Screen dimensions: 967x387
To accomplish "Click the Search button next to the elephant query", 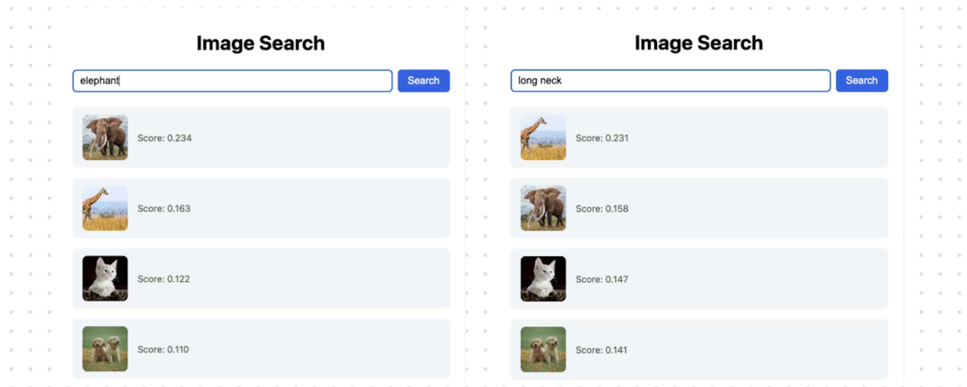I will pos(423,80).
